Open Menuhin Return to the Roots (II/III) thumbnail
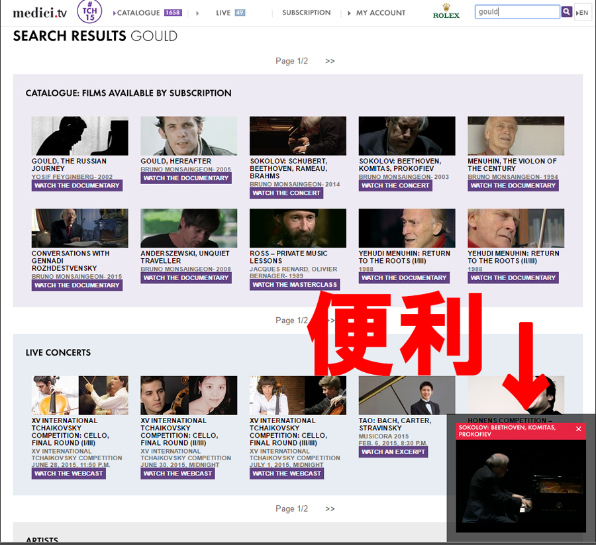Viewport: 596px width, 545px height. tap(516, 228)
